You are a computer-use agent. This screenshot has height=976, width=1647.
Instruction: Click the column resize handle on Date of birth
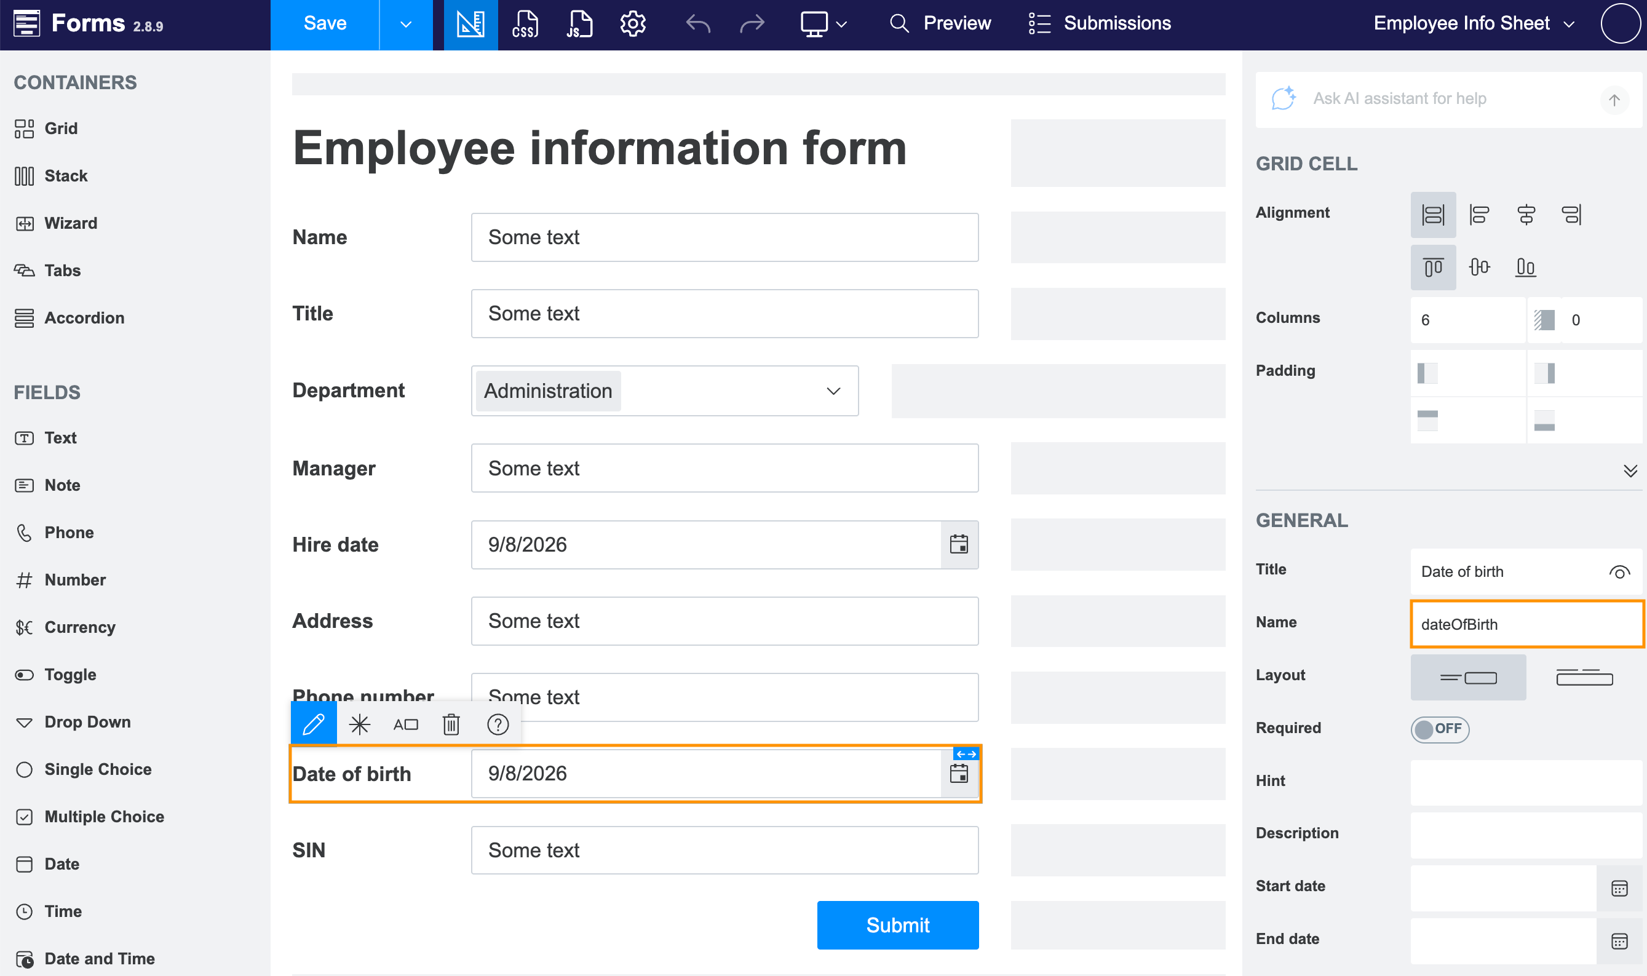pyautogui.click(x=966, y=754)
